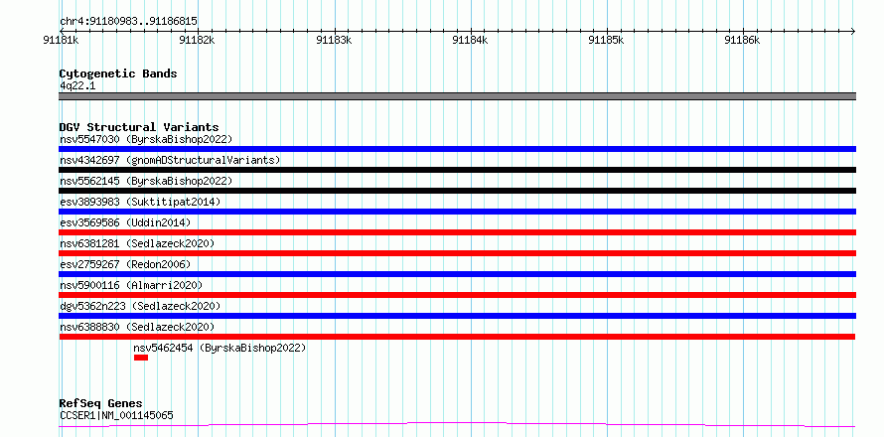Click the 91183k ruler tick label

[x=334, y=40]
